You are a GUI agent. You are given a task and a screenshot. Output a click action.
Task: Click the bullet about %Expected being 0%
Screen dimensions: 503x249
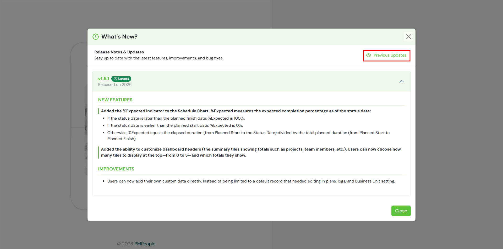click(175, 125)
